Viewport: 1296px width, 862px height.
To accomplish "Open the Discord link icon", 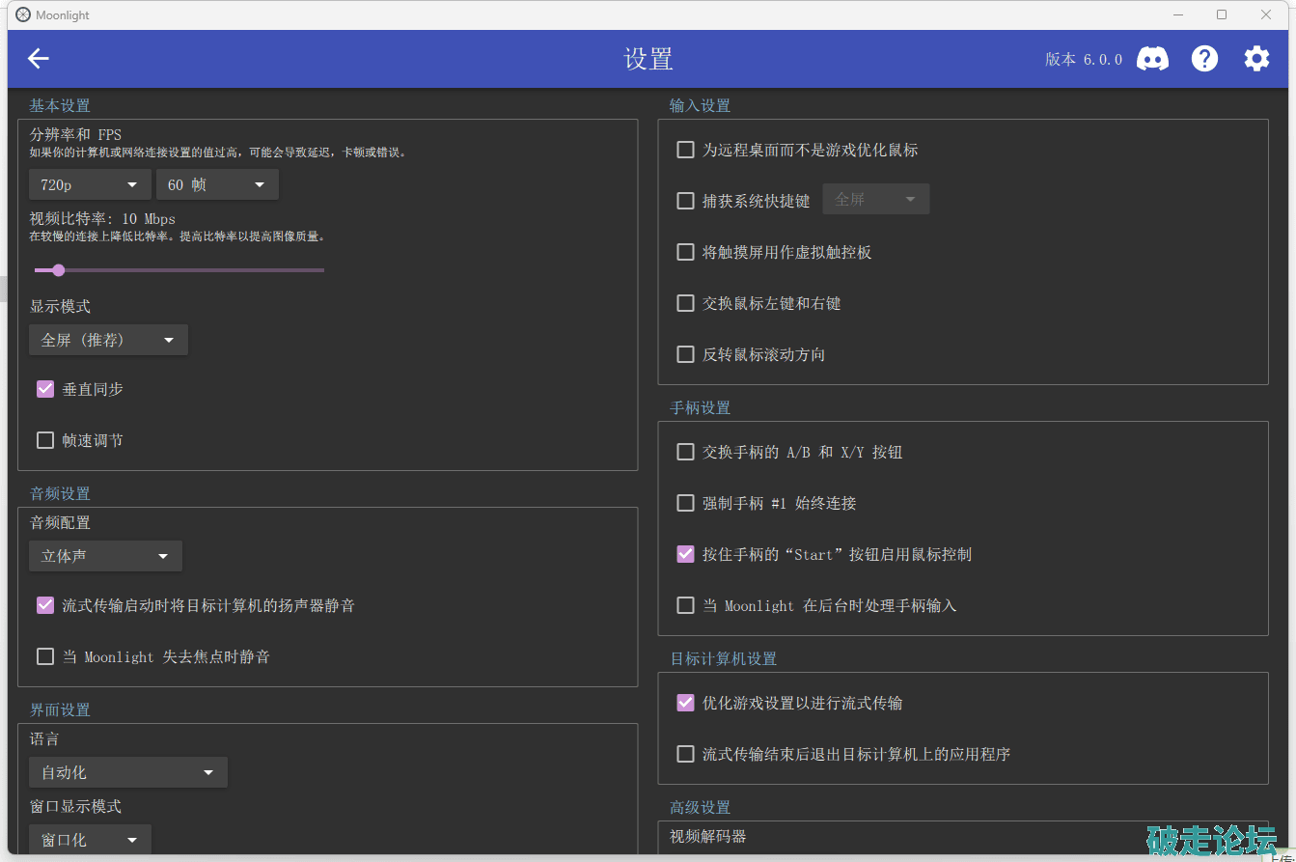I will point(1152,59).
